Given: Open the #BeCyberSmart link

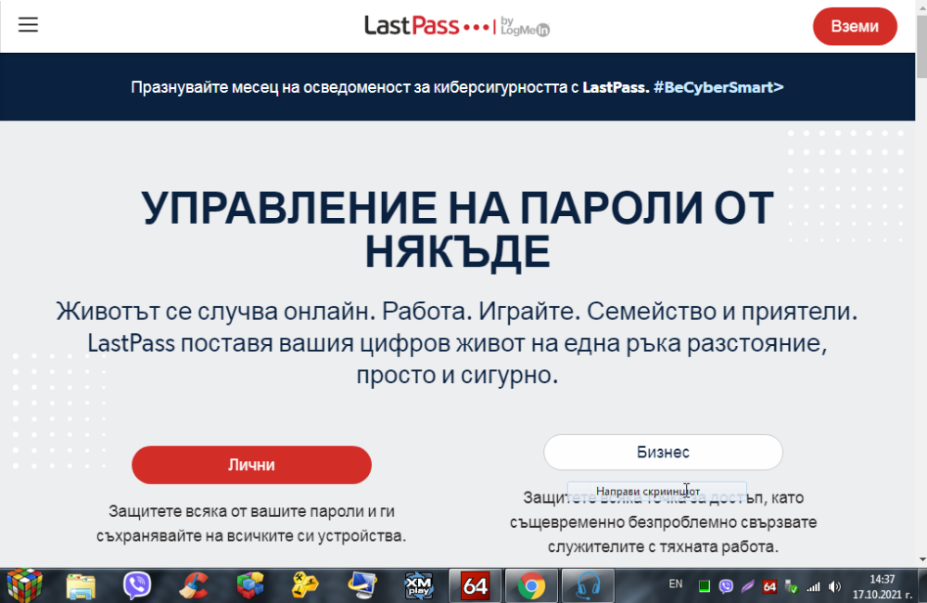Looking at the screenshot, I should (x=718, y=87).
